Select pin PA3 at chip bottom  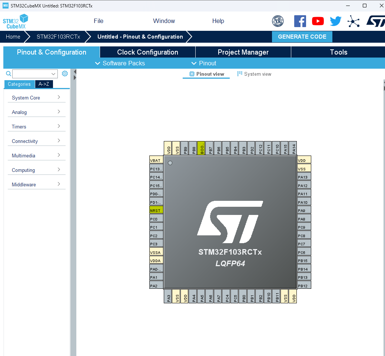click(x=168, y=296)
